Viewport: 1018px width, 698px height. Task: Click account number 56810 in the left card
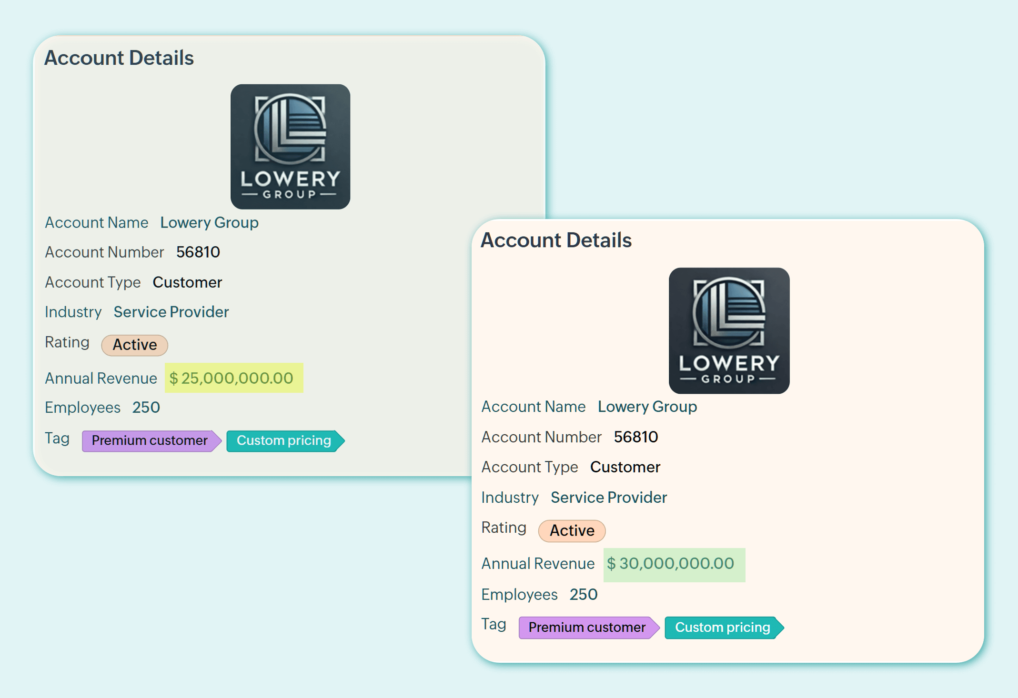[x=198, y=252]
